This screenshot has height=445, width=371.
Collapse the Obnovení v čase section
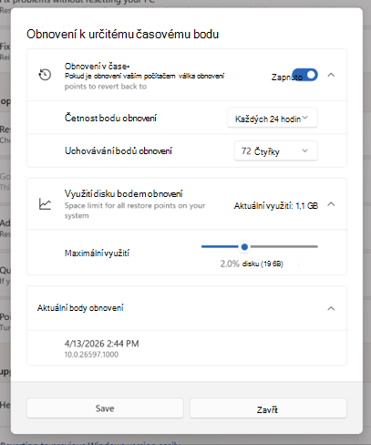coord(331,75)
